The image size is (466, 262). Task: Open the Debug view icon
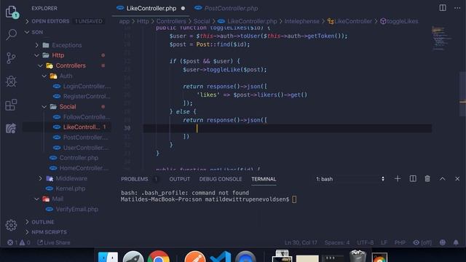tap(12, 81)
